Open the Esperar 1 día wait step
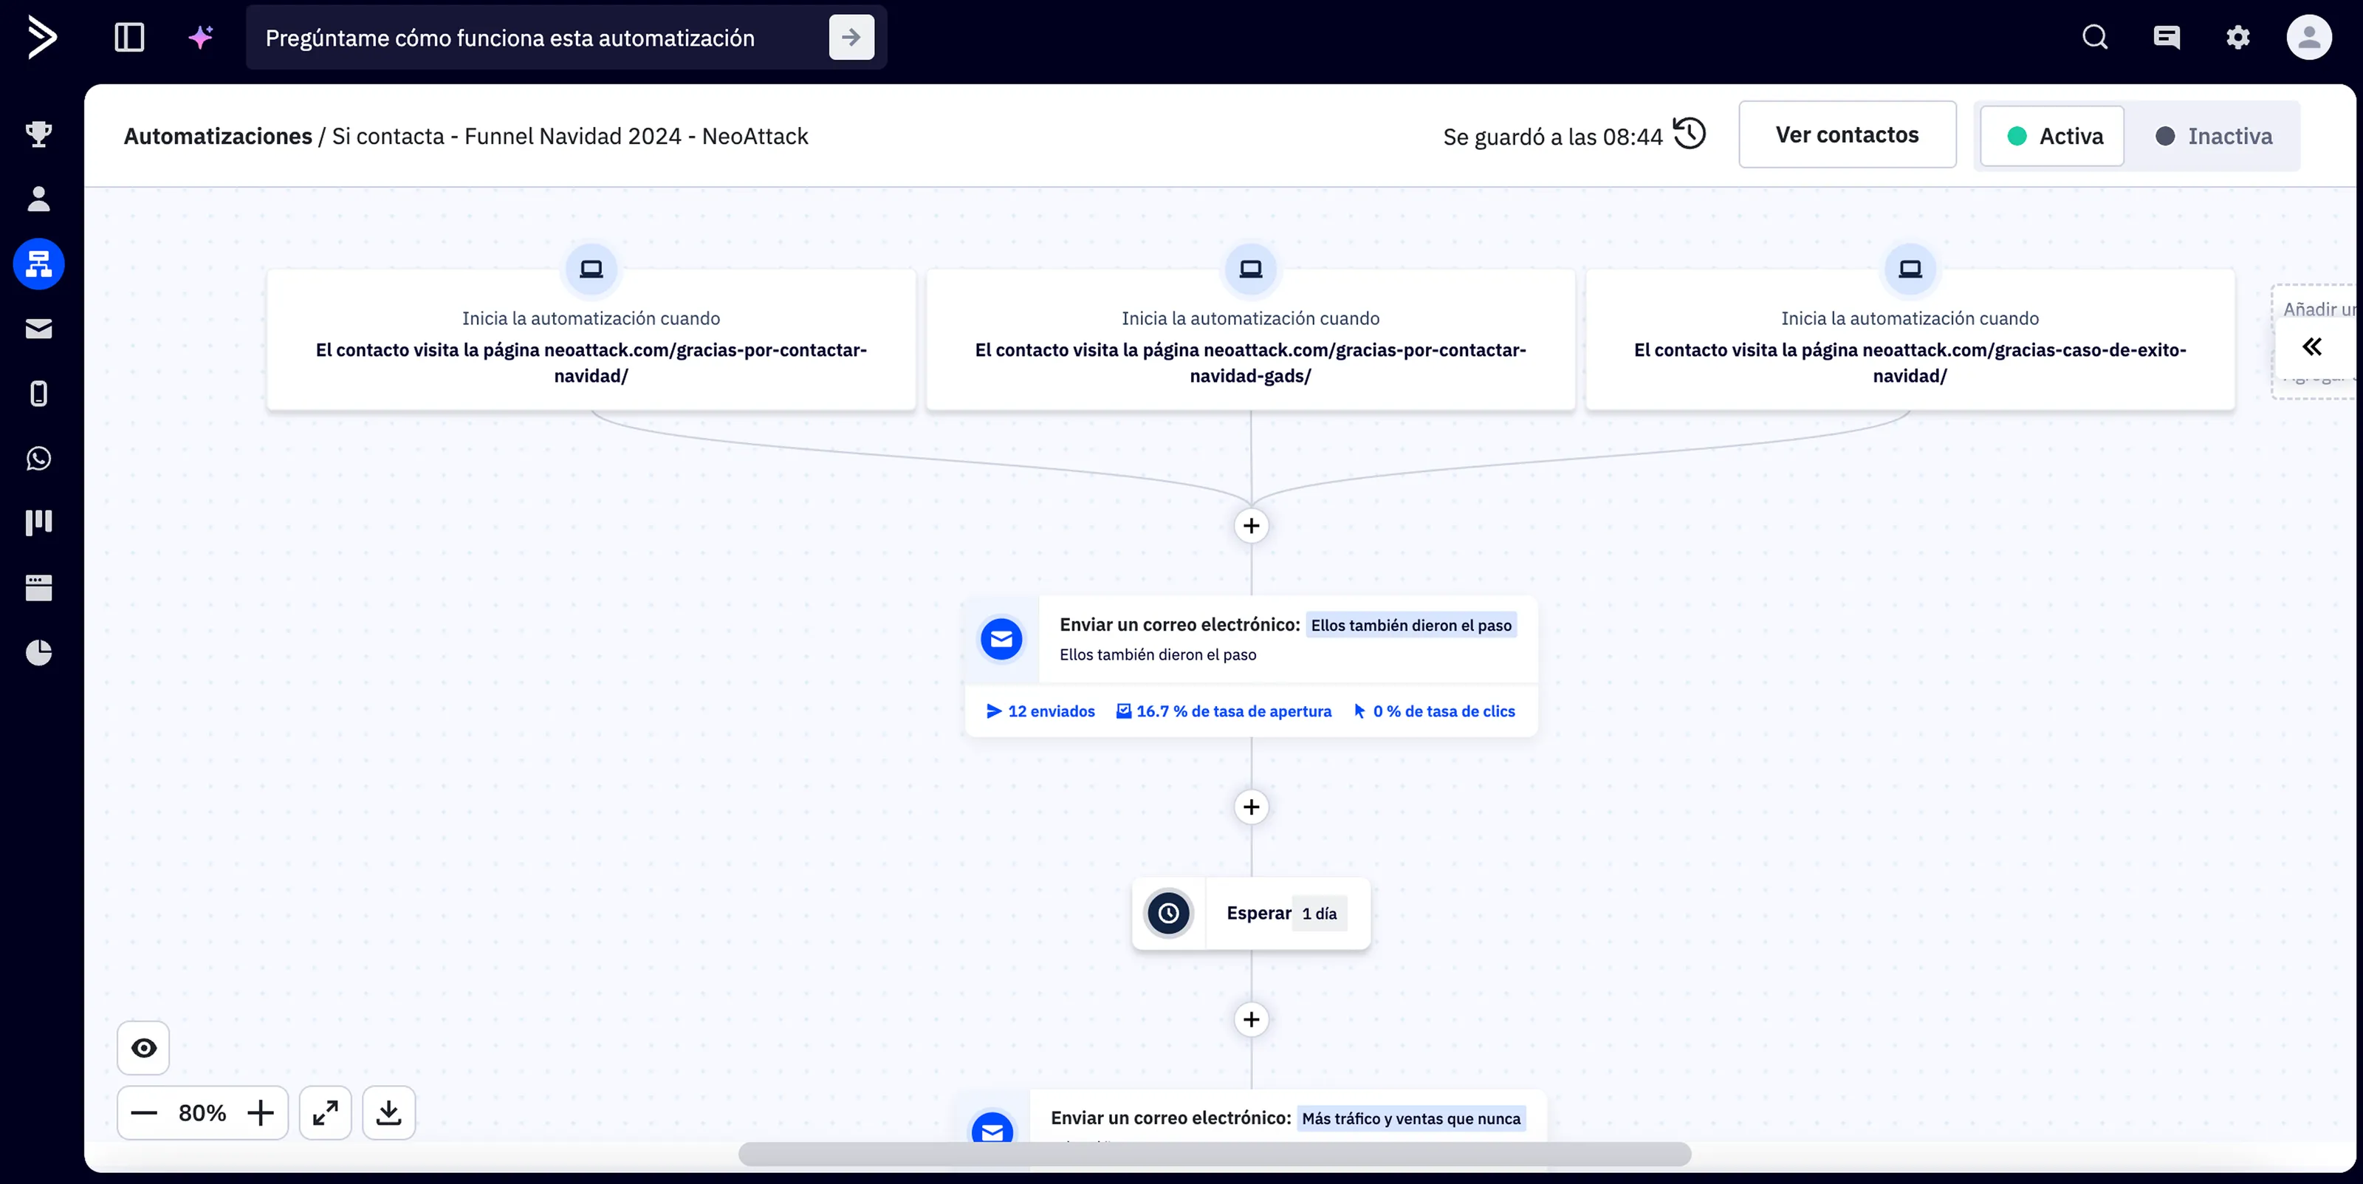The width and height of the screenshot is (2363, 1184). pos(1251,913)
